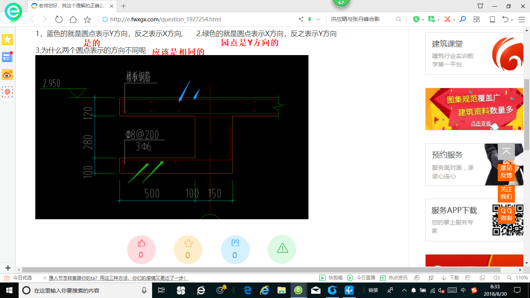
Task: Click the horizontal page scrollbar
Action: point(261,270)
